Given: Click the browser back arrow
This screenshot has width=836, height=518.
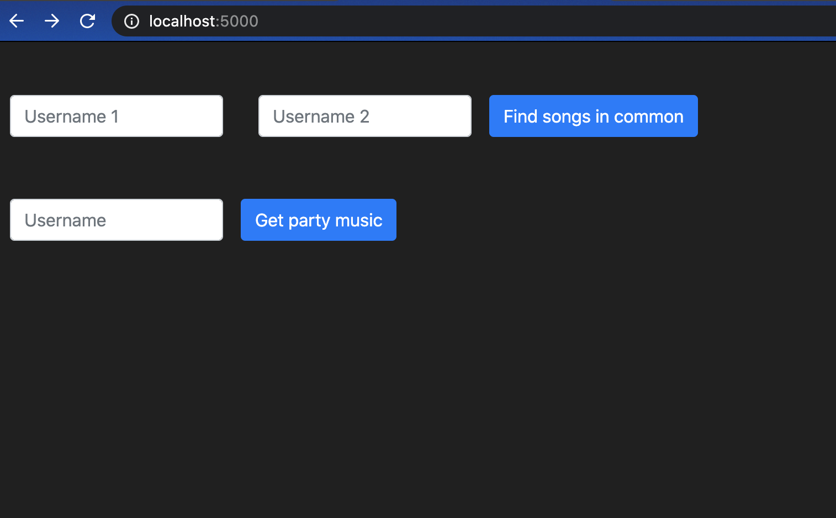Looking at the screenshot, I should (x=17, y=22).
